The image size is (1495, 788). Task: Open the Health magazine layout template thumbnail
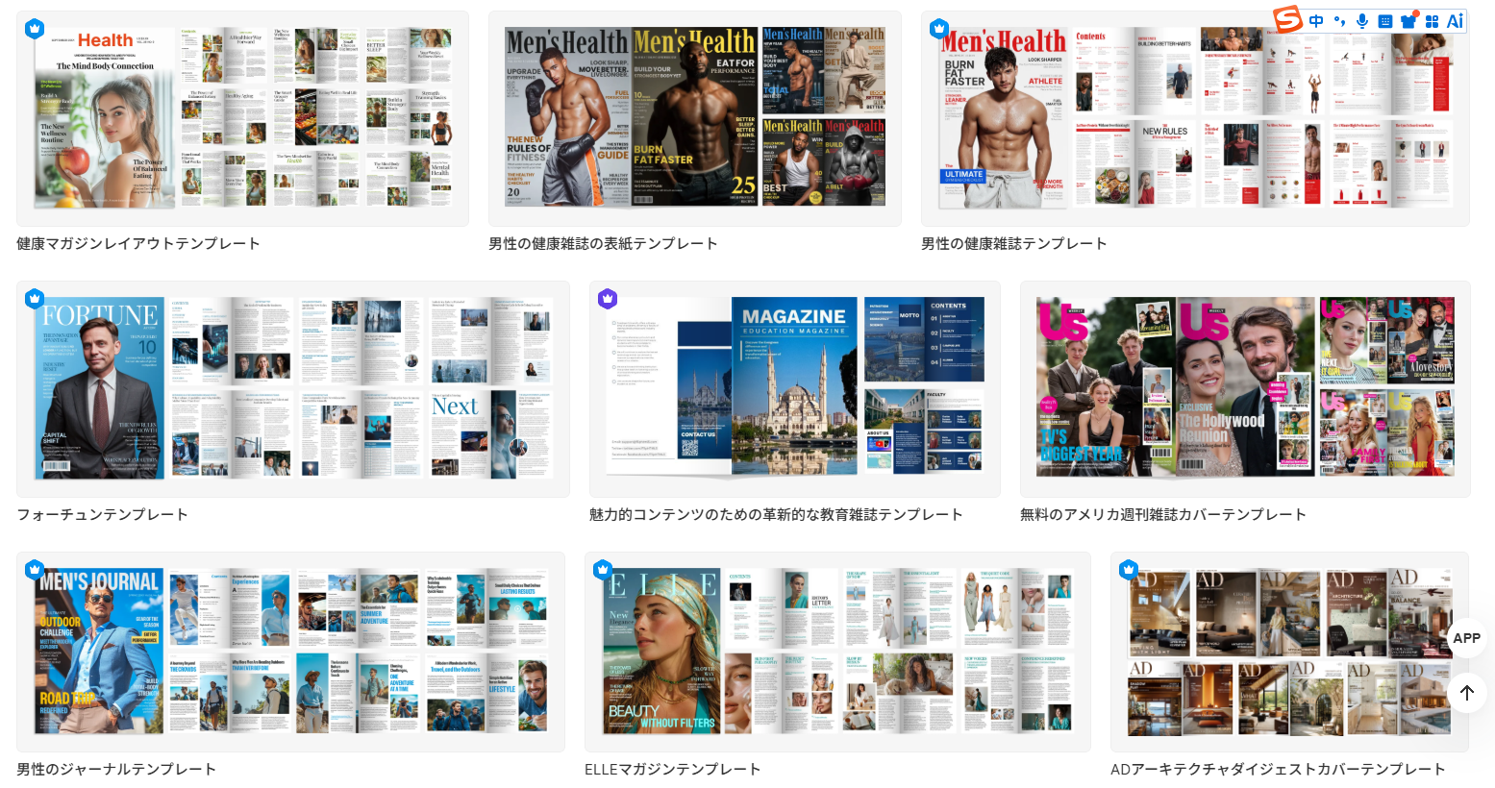point(242,118)
